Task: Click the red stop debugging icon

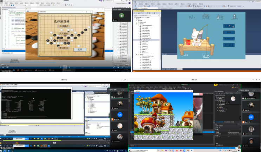Action: (207, 6)
